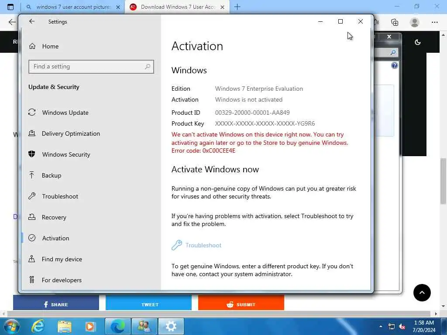
Task: Open Windows Media Player from the taskbar
Action: pyautogui.click(x=90, y=326)
